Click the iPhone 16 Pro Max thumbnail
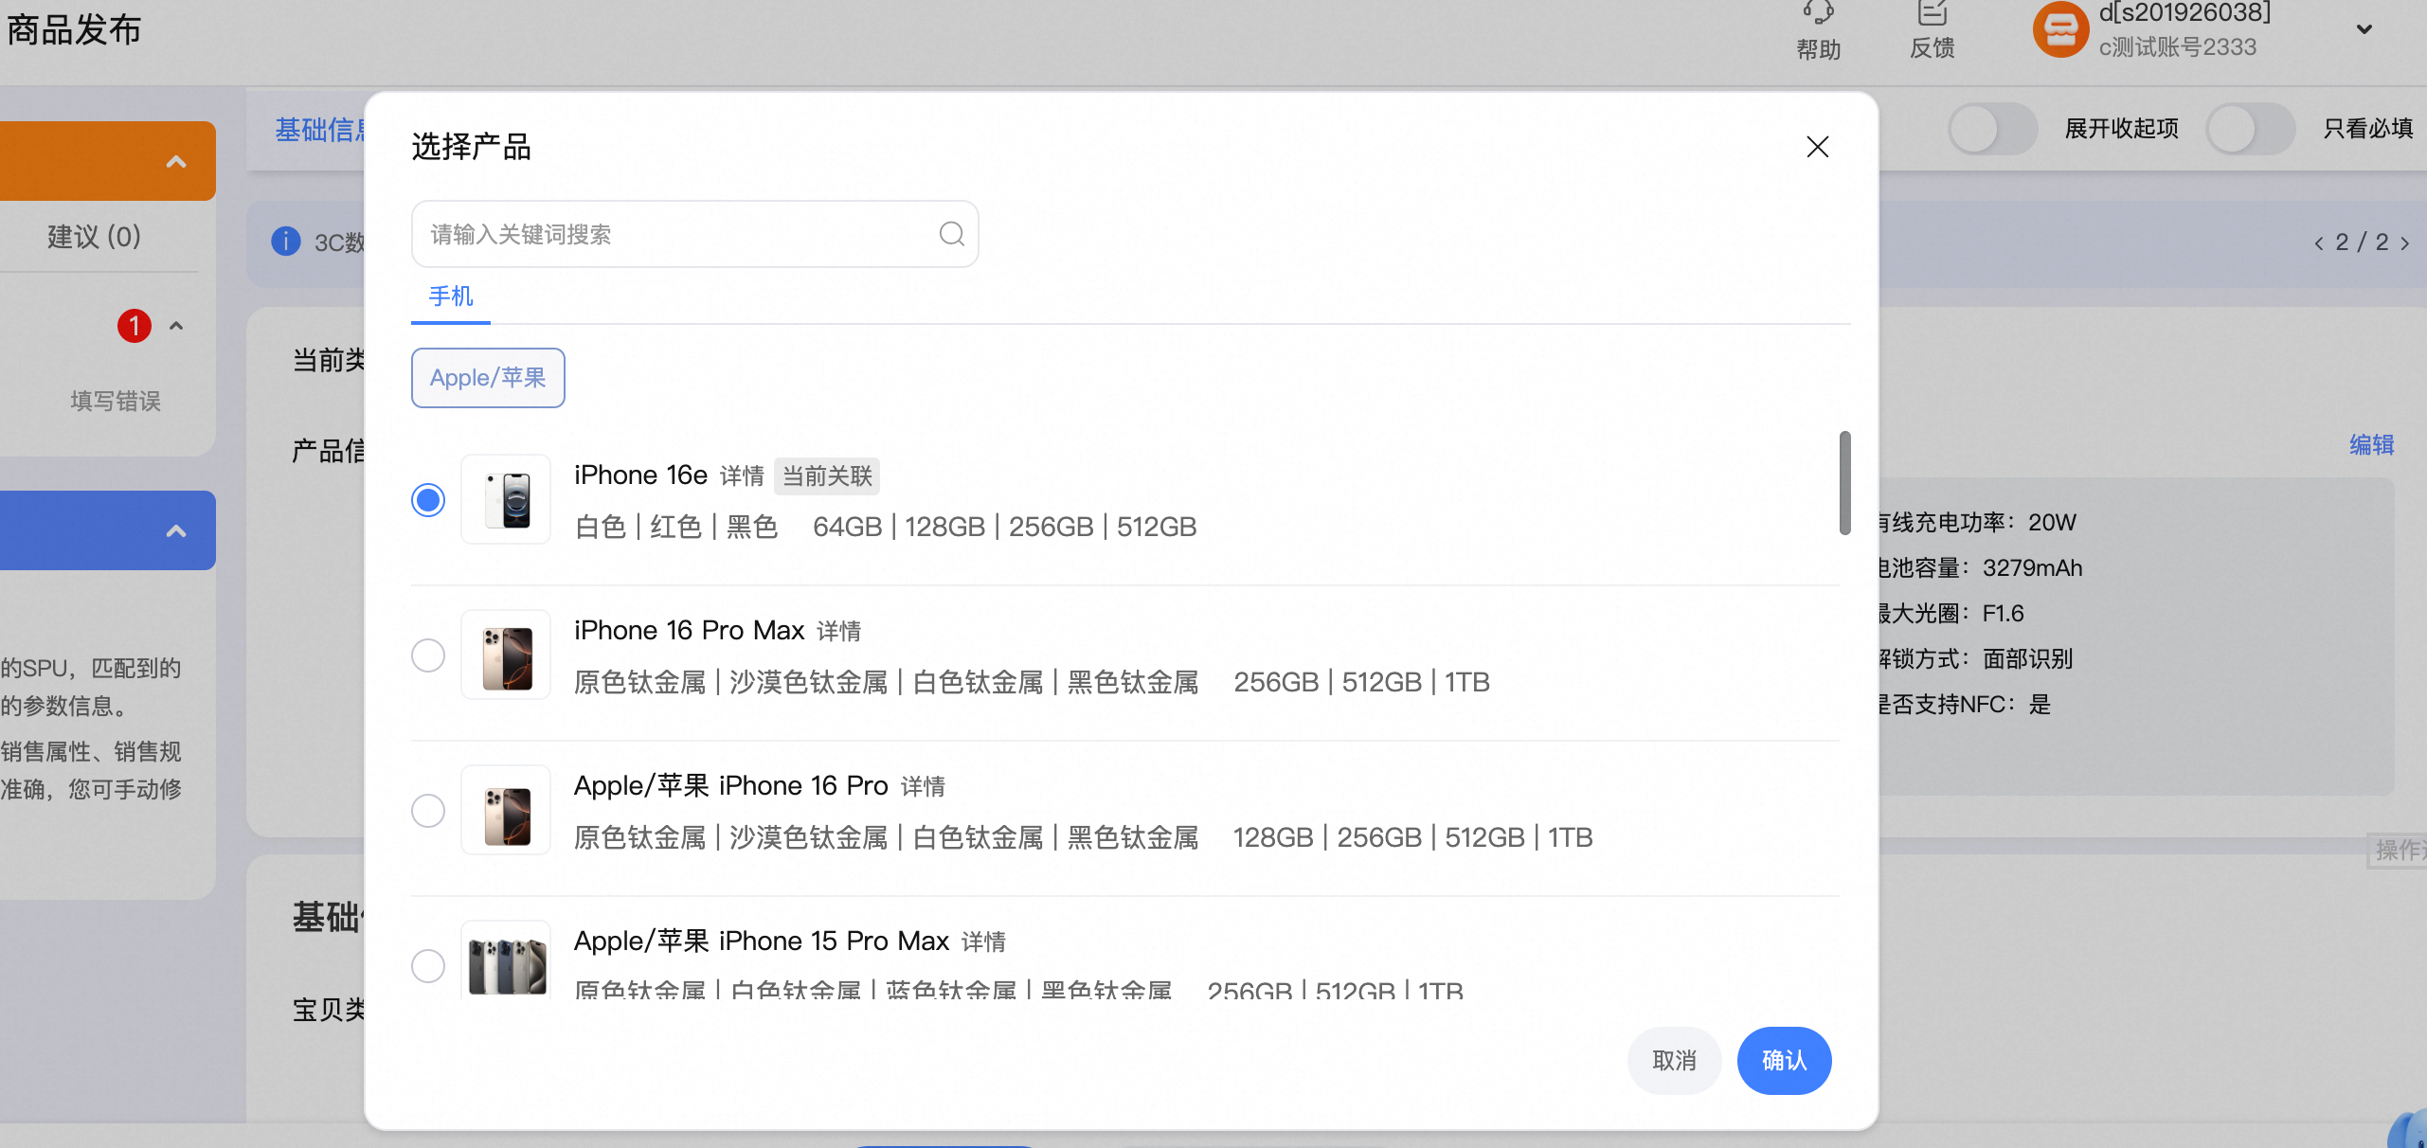The width and height of the screenshot is (2427, 1148). (506, 655)
